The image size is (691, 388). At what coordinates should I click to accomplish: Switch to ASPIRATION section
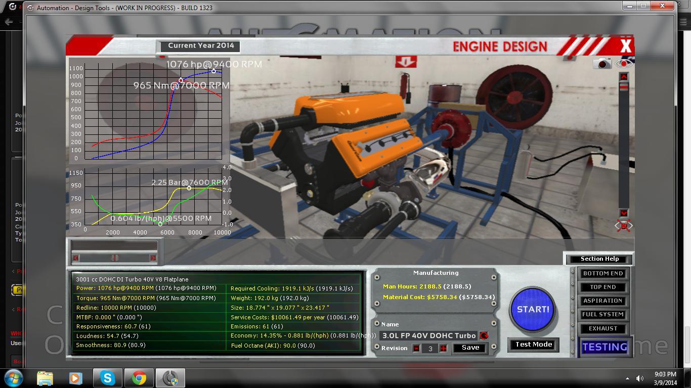(602, 301)
